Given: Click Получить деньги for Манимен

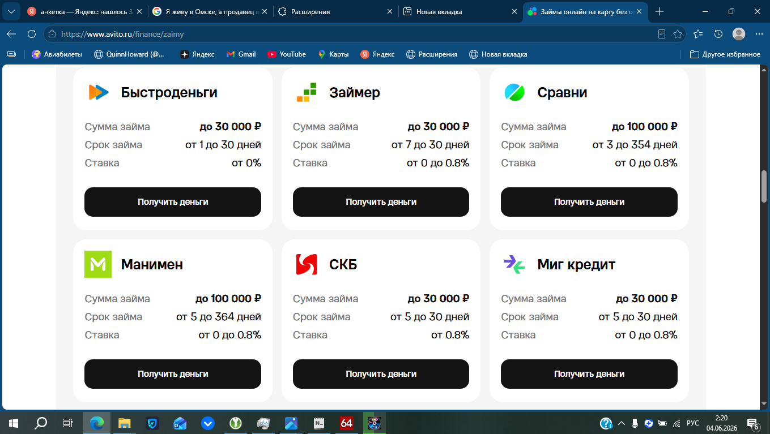Looking at the screenshot, I should pyautogui.click(x=173, y=373).
